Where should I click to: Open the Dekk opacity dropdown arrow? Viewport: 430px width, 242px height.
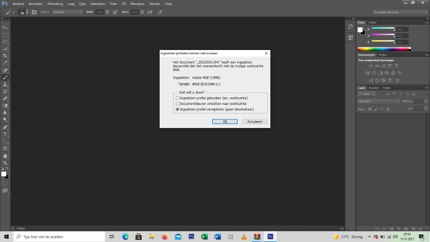point(107,12)
